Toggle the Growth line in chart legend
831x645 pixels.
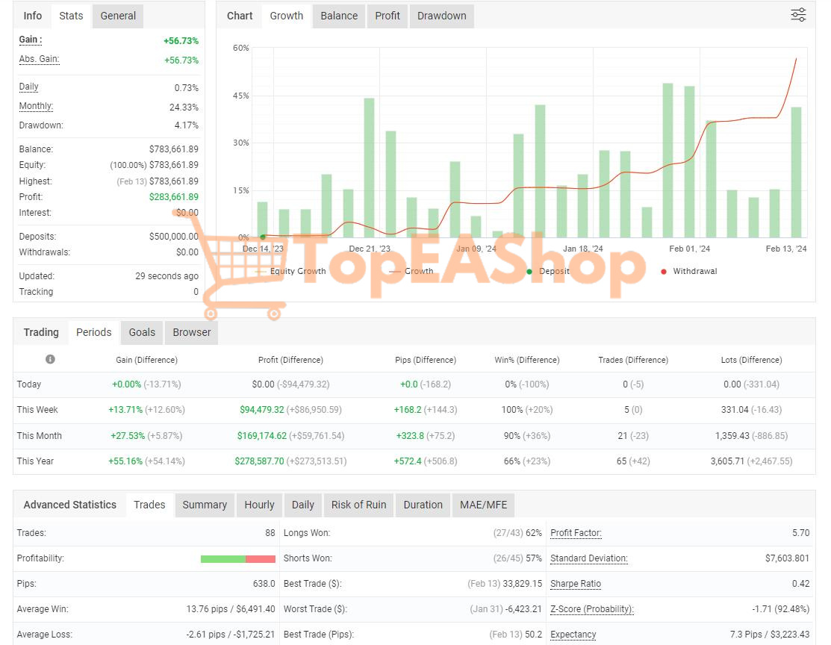[x=418, y=272]
